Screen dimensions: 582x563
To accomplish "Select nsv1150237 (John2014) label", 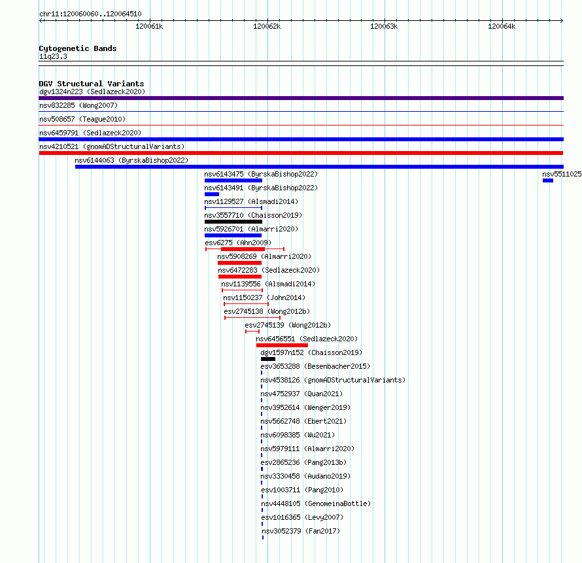I will [264, 298].
